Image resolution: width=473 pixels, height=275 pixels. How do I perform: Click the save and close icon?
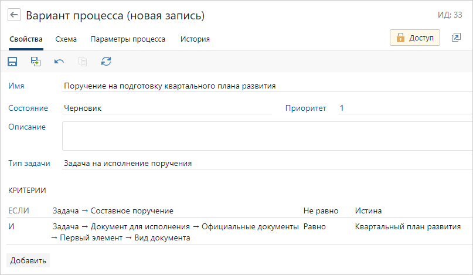[36, 61]
